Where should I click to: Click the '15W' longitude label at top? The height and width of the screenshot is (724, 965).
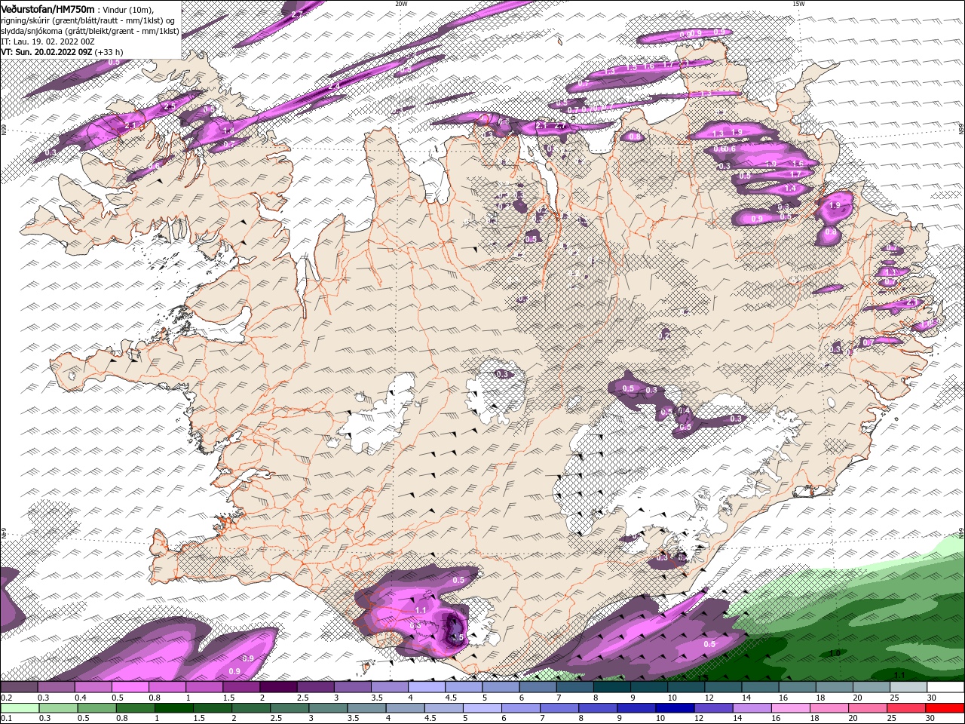(x=798, y=4)
